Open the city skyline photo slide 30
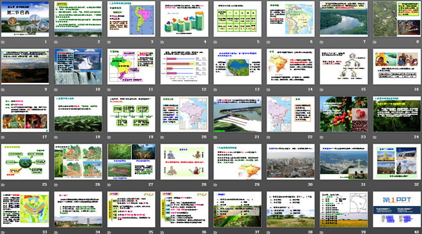The image size is (422, 234). click(291, 162)
